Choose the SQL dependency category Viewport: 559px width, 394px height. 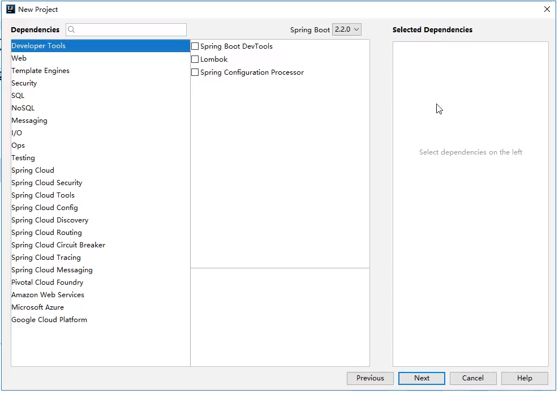(x=18, y=96)
